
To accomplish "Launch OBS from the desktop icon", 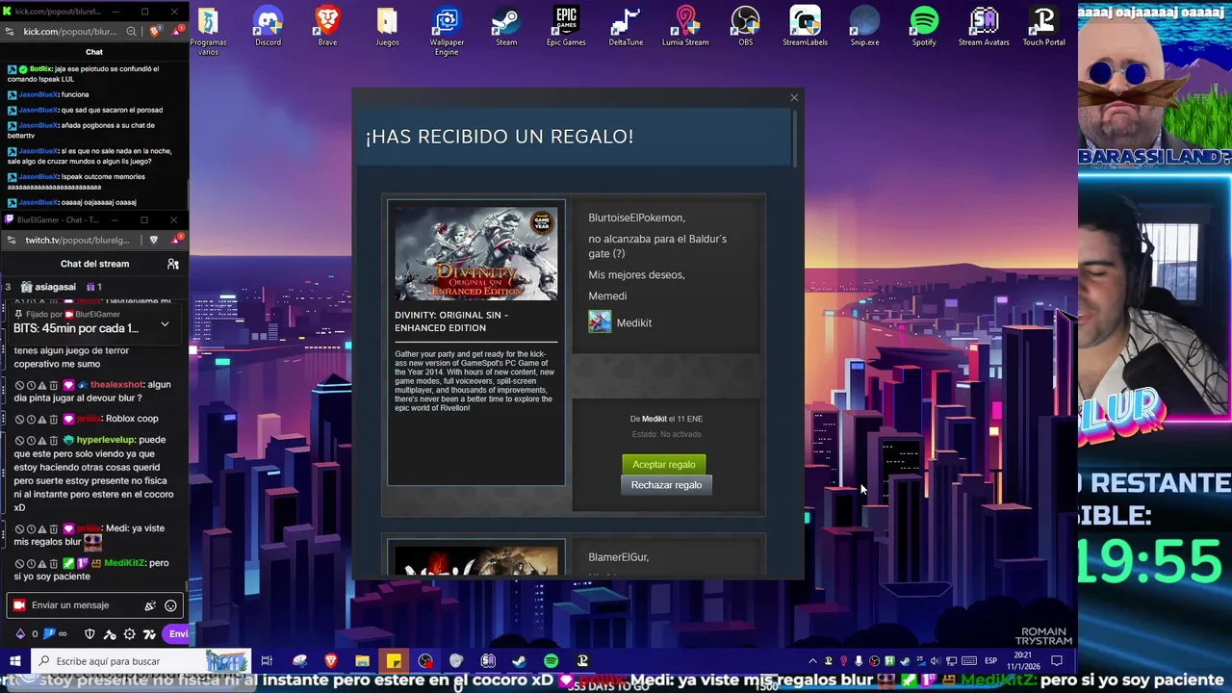I will (745, 26).
